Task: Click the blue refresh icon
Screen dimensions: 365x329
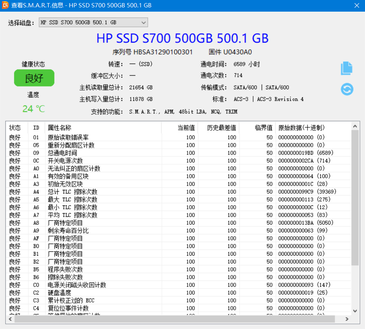Action: [347, 89]
